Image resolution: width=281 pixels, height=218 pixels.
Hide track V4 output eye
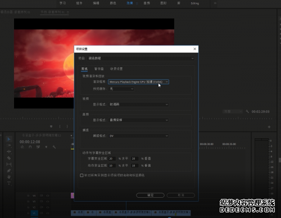click(48, 196)
